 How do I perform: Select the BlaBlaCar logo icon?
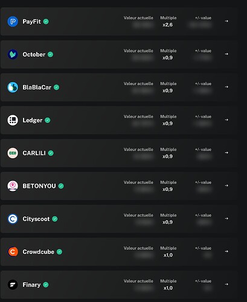pyautogui.click(x=13, y=88)
